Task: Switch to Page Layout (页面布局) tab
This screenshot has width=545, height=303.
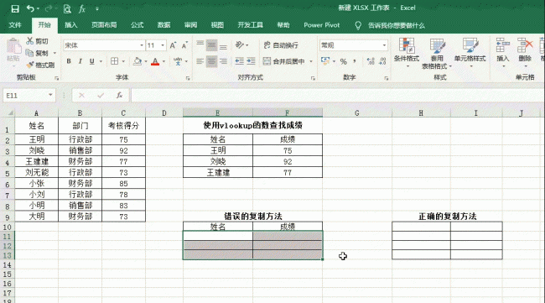Action: 104,25
